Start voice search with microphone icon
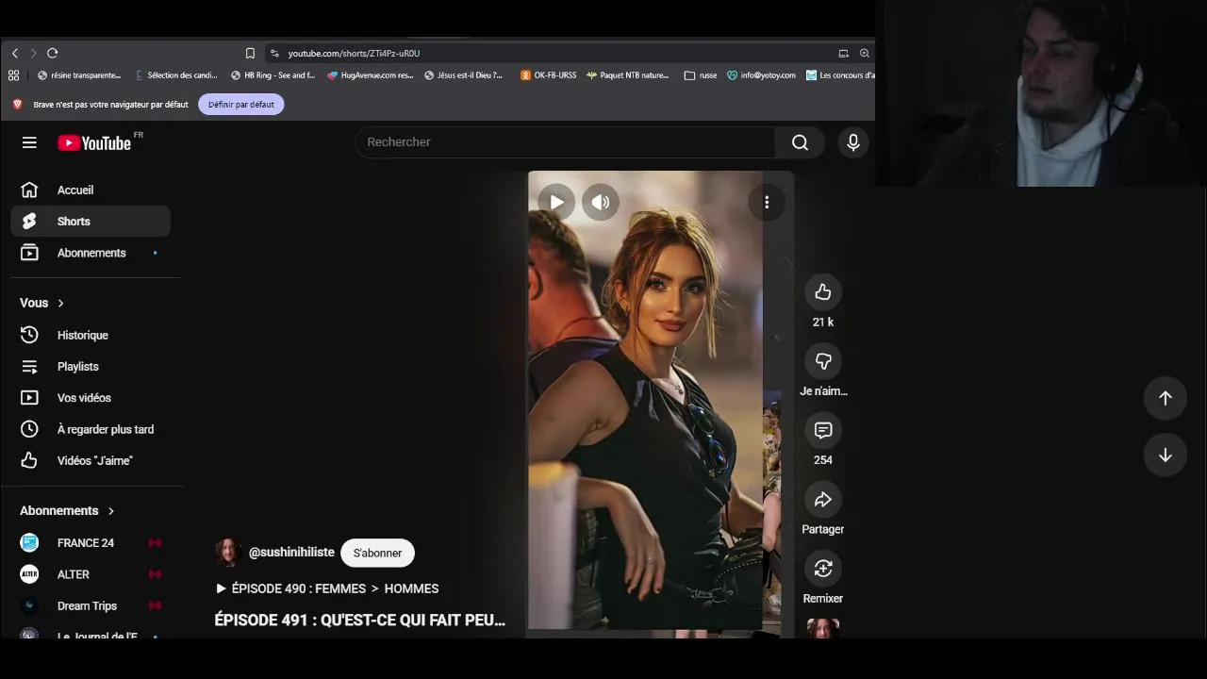 [853, 142]
